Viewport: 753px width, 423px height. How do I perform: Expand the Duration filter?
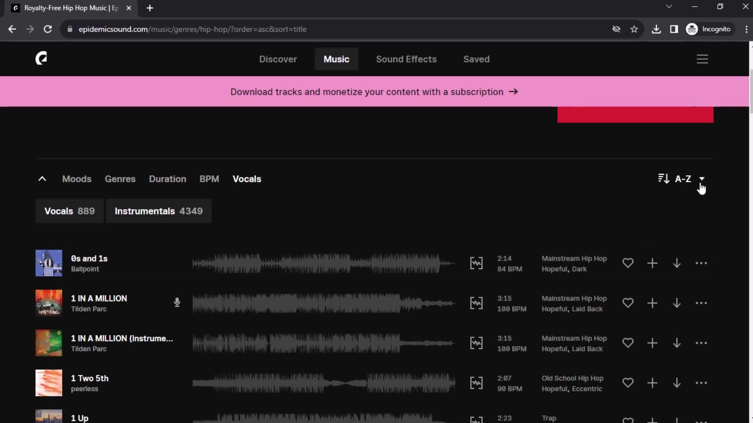coord(167,179)
